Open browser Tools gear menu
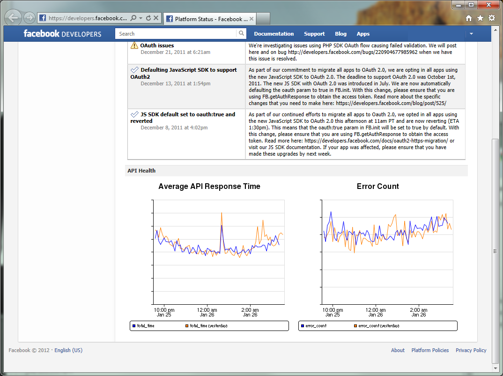 [492, 18]
